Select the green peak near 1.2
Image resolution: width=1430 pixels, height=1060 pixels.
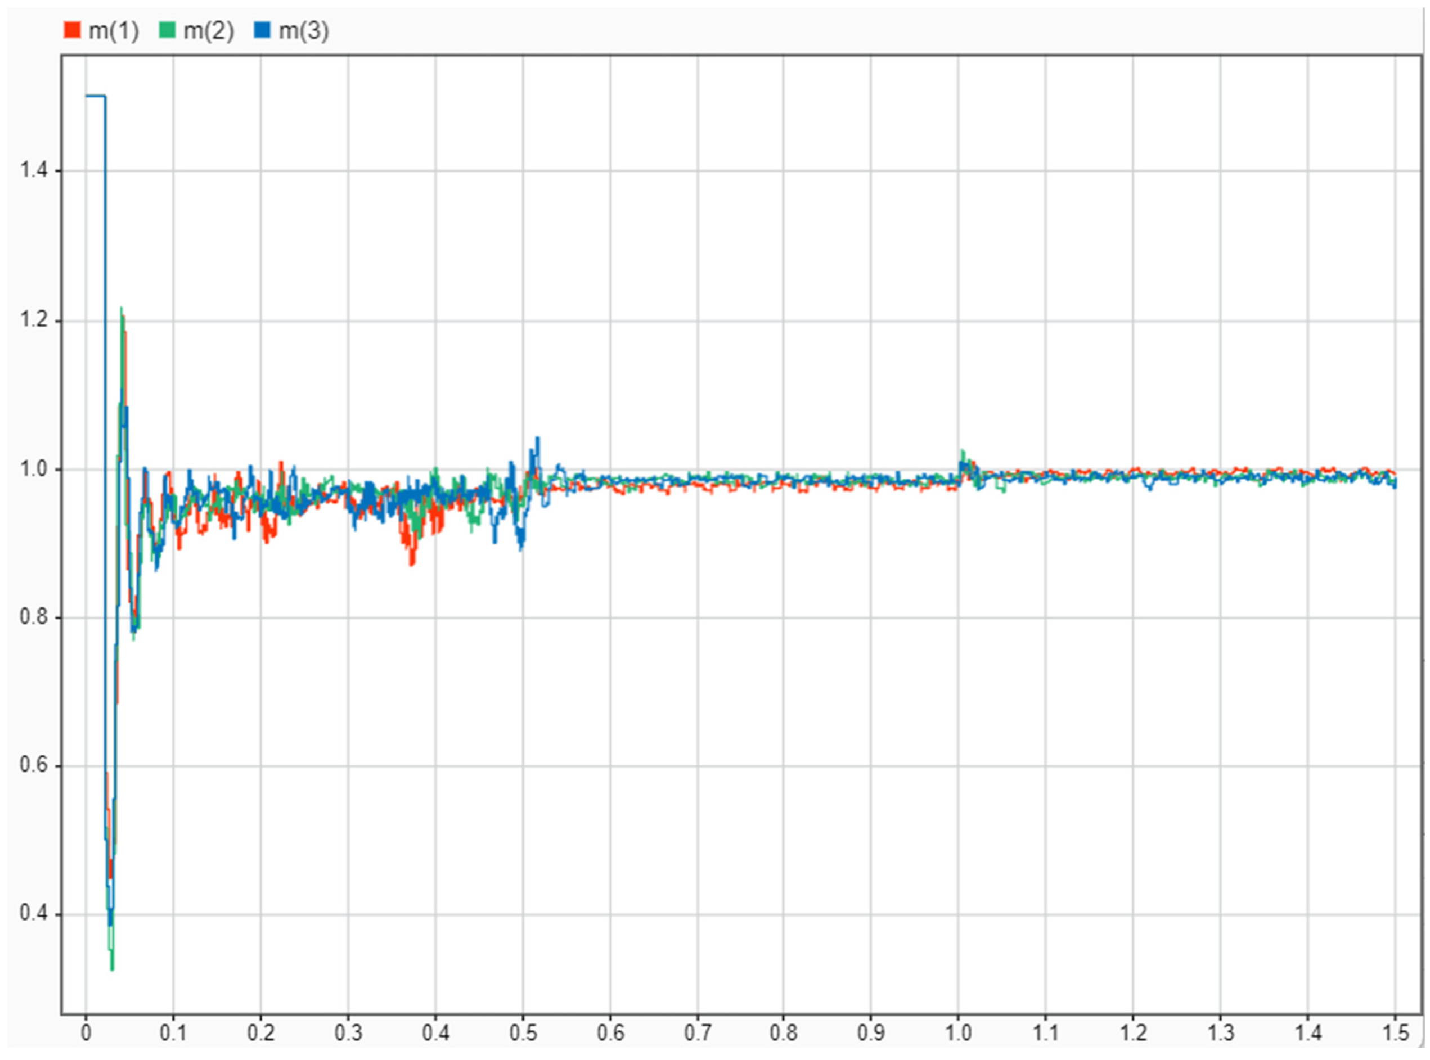122,310
